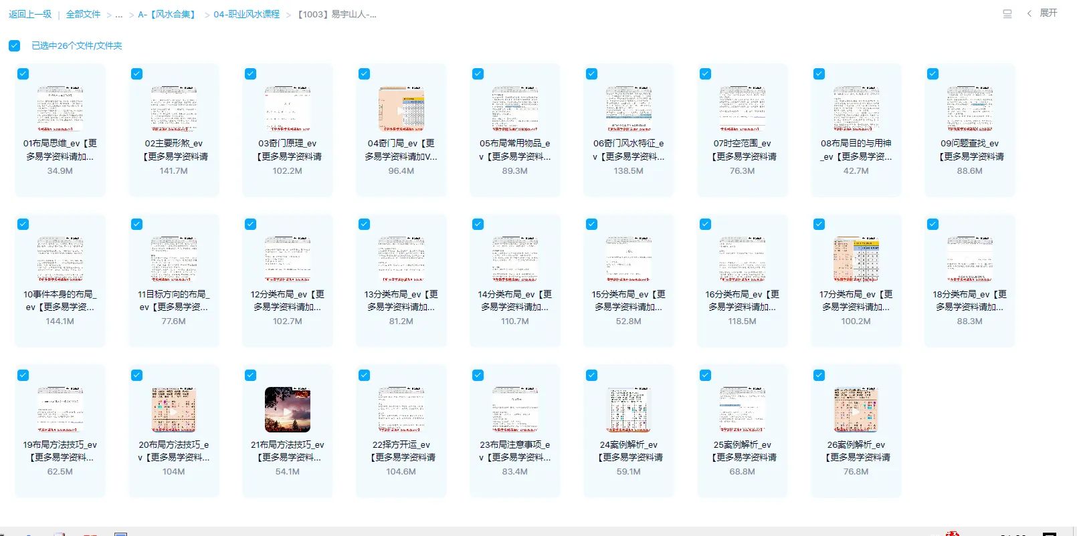Image resolution: width=1077 pixels, height=536 pixels.
Task: Open the 04-职业风水课程 breadcrumb folder
Action: 246,15
